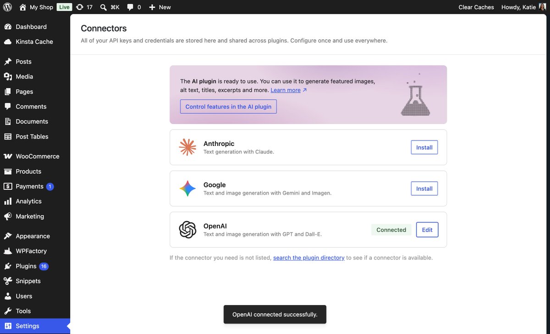Open Howdy, Katie account menu
The image size is (550, 334).
[524, 7]
